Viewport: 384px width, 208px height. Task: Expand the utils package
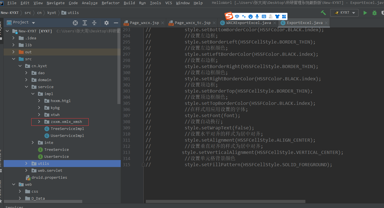pos(26,163)
